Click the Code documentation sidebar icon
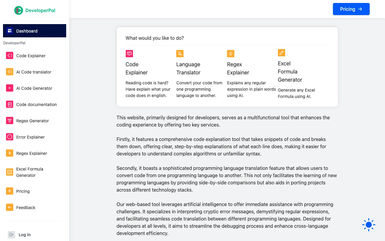Screen dimensions: 385x241 [x=9, y=104]
